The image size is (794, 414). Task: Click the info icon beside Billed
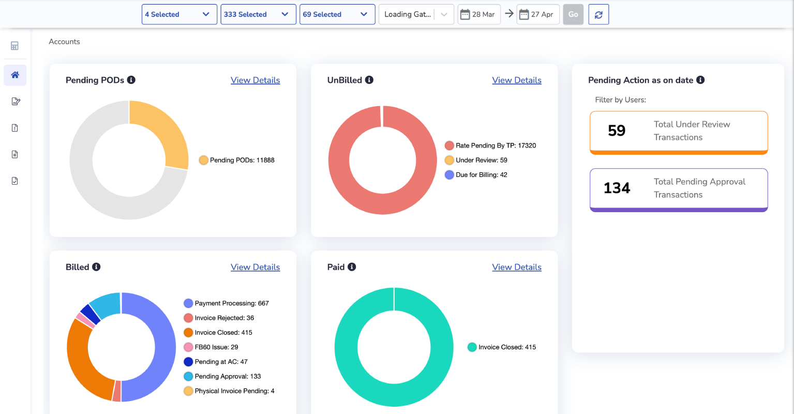pos(96,267)
